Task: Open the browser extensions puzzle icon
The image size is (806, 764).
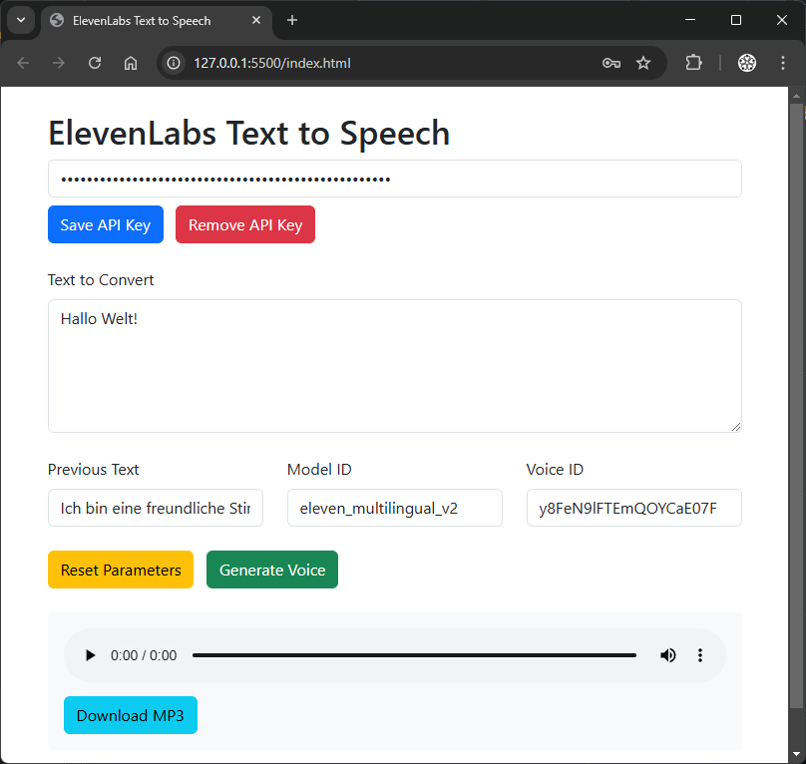Action: click(x=694, y=63)
